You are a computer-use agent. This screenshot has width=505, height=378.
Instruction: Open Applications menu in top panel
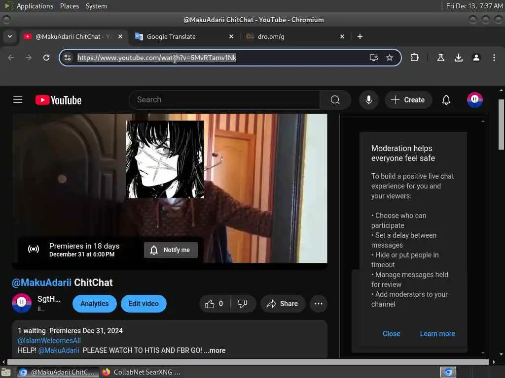point(35,6)
